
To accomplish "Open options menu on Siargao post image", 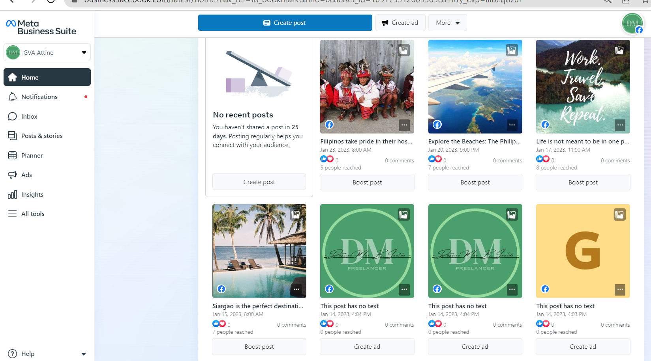I will point(296,289).
